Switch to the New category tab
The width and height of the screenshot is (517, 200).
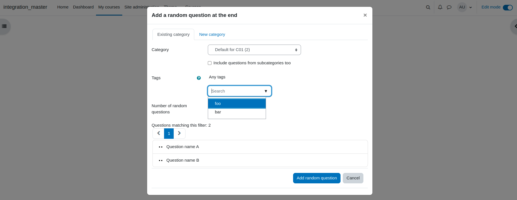tap(212, 34)
